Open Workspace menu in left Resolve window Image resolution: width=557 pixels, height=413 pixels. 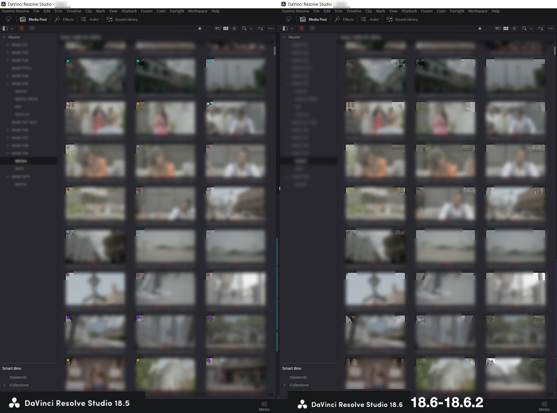tap(198, 11)
